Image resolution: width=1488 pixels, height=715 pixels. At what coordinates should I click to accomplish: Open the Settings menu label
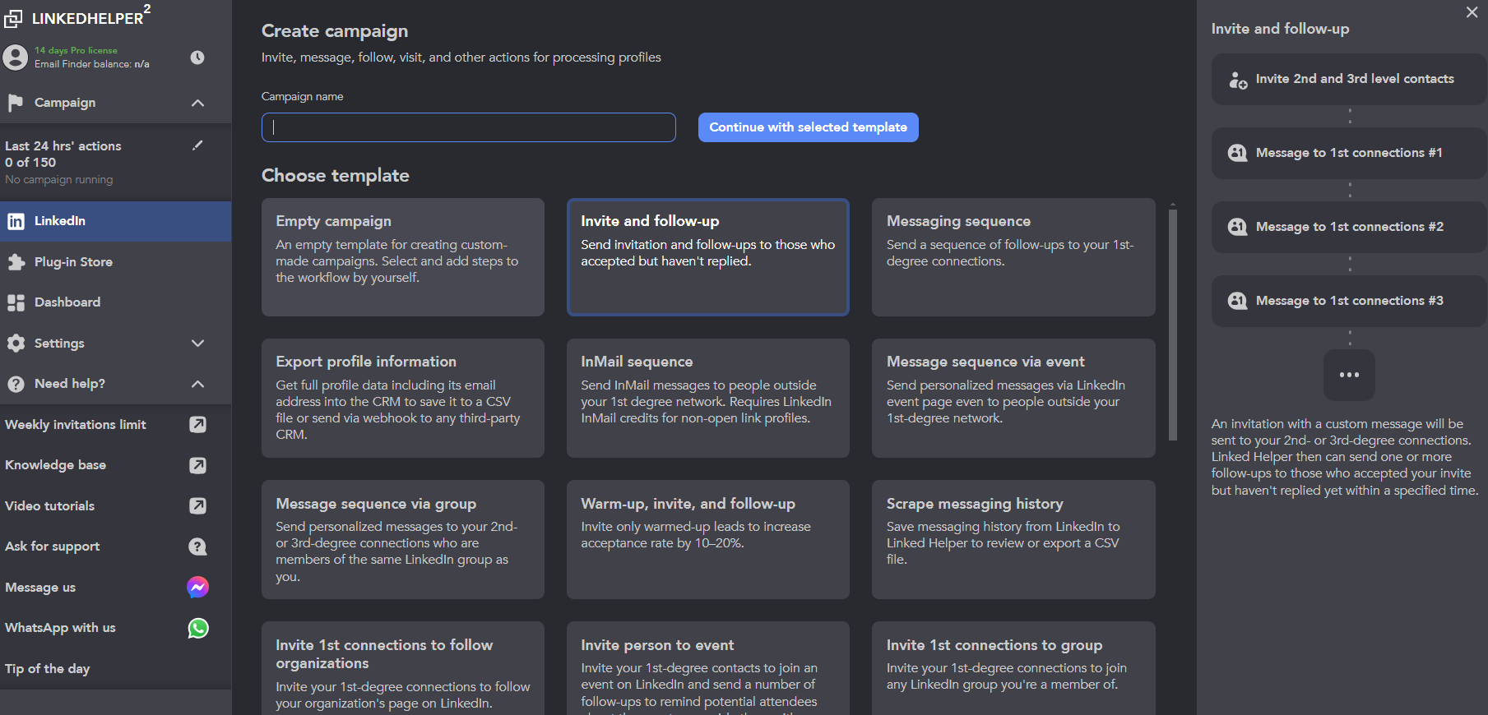click(59, 344)
